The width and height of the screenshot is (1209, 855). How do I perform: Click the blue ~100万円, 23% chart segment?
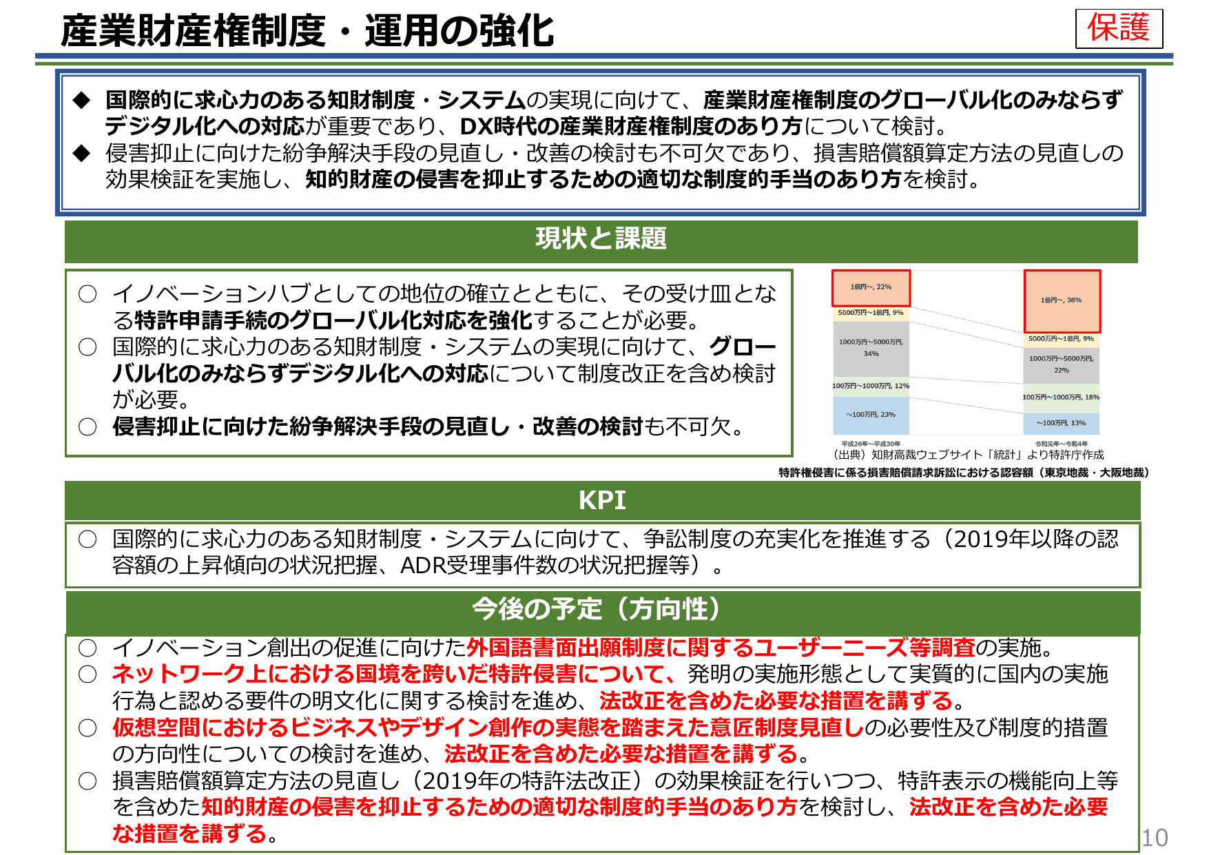871,415
